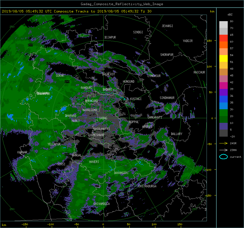
Task: Click the Gadag_Composite_Reflectivity_Web_Image title
Action: 122,4
